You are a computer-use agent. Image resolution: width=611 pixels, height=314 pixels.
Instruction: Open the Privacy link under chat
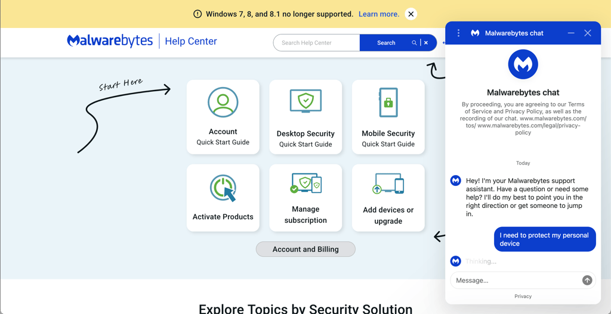click(523, 297)
